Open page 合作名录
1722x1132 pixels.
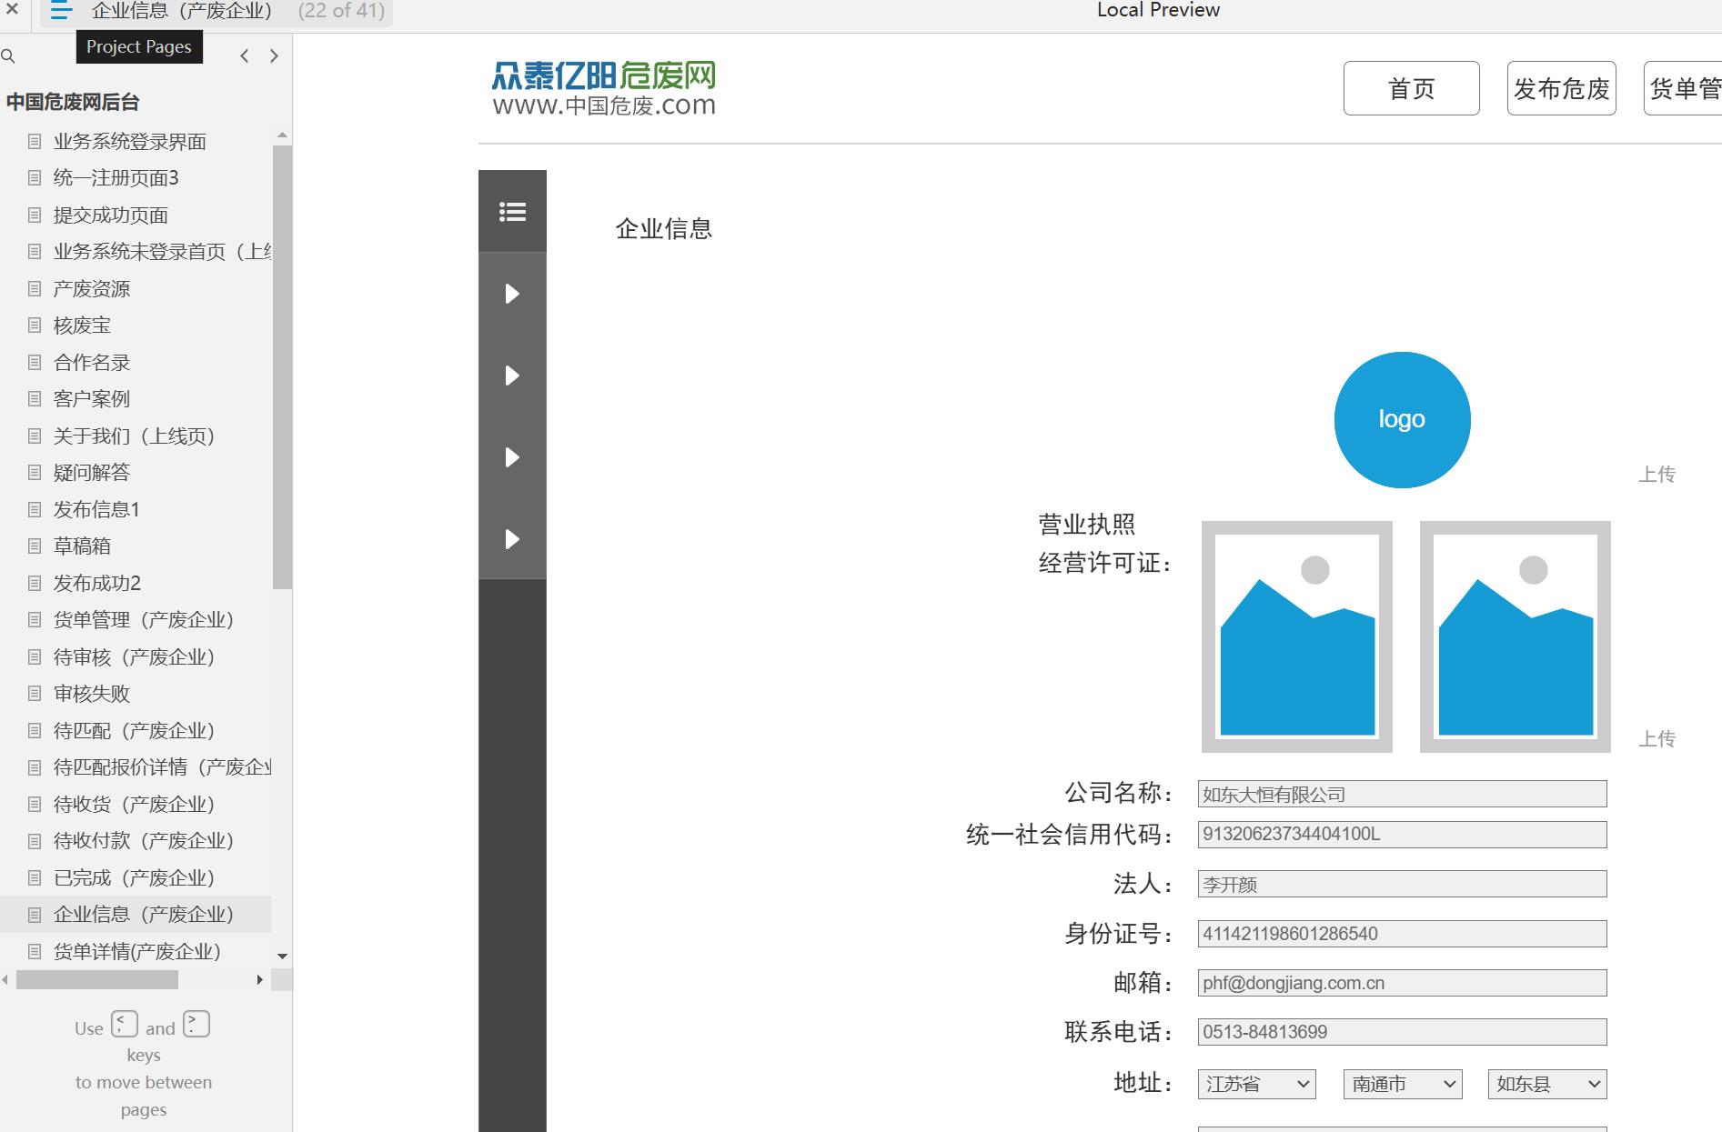tap(92, 363)
